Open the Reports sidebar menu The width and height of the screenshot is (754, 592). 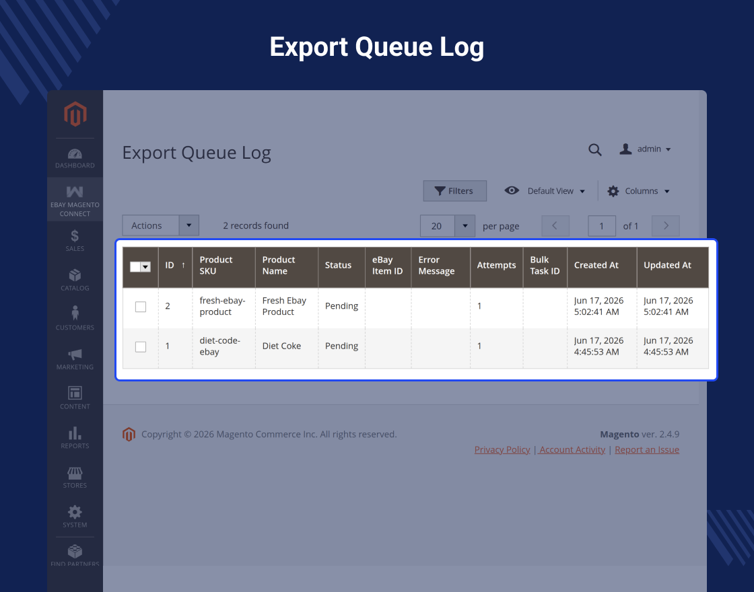[75, 438]
